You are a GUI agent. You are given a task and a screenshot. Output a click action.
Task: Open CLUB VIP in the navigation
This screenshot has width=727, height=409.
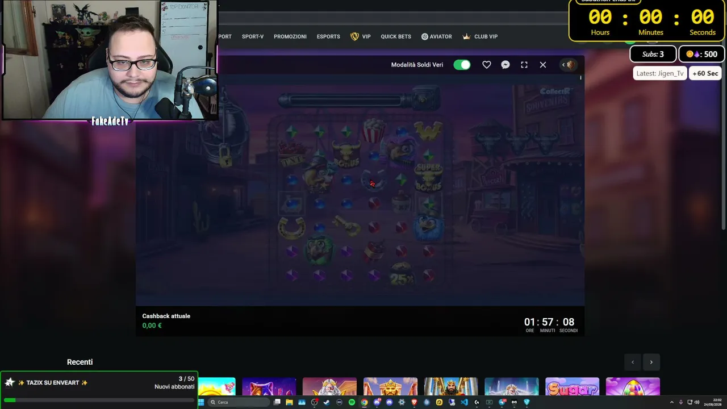tap(486, 36)
